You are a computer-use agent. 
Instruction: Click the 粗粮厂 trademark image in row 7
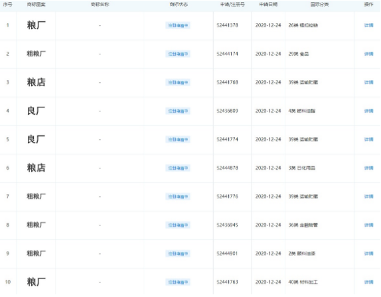click(x=36, y=196)
